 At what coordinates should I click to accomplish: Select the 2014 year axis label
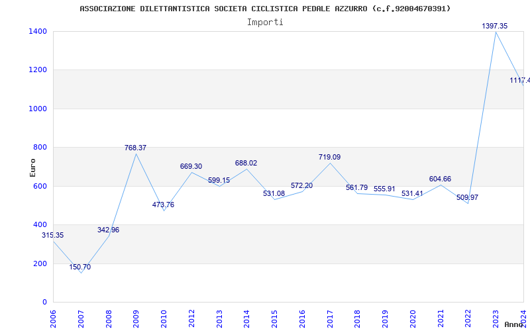tap(246, 319)
